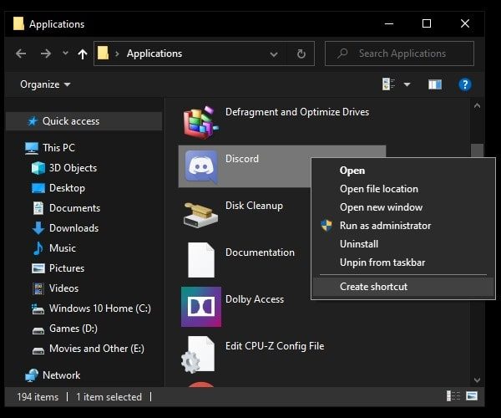
Task: Select the Dolby Access label
Action: tap(255, 299)
